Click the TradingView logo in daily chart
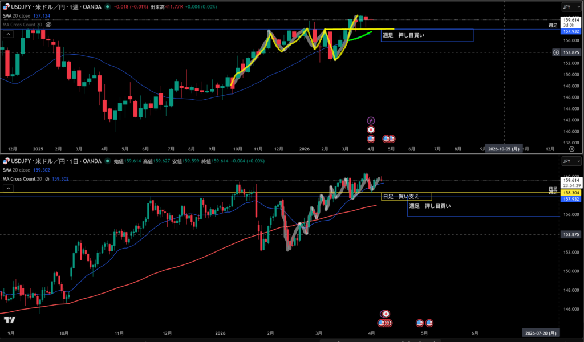The image size is (584, 342). point(9,320)
